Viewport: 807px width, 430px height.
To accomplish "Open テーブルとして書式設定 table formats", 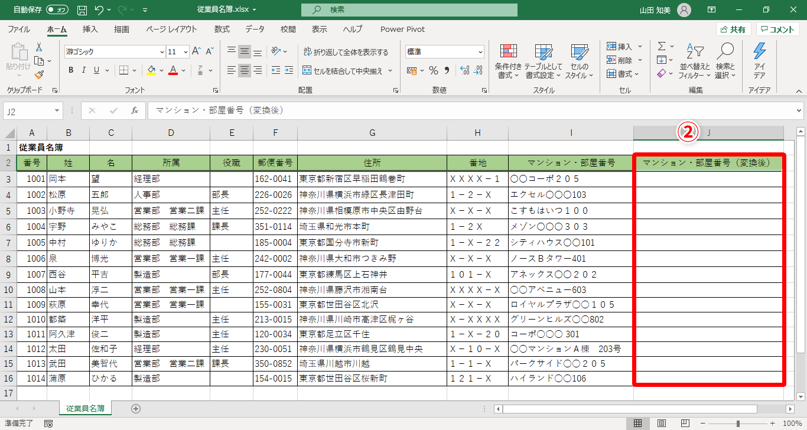I will click(x=543, y=61).
